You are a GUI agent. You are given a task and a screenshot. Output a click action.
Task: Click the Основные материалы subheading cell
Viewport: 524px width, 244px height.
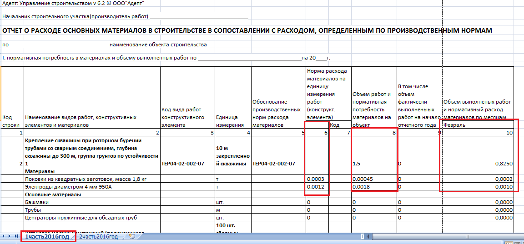pyautogui.click(x=92, y=194)
